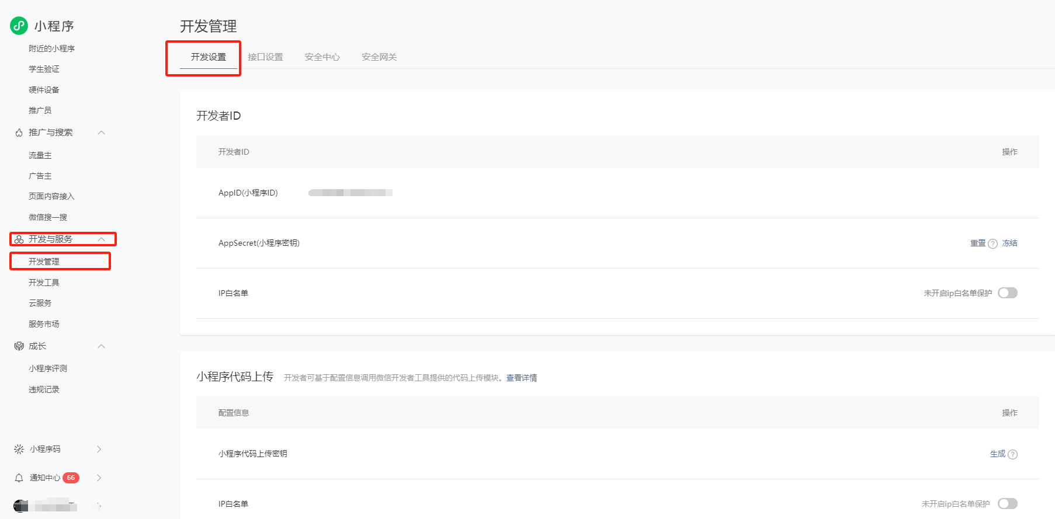The image size is (1055, 519).
Task: Click the 小程序码 code icon
Action: click(19, 449)
